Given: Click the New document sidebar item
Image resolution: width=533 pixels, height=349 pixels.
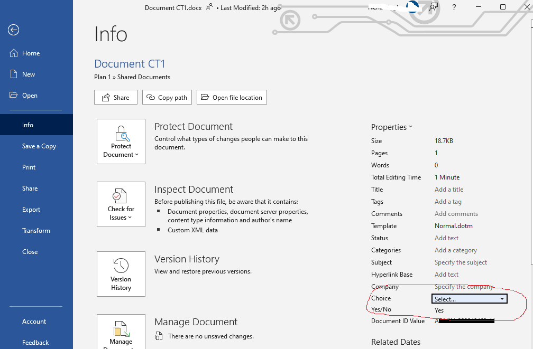Looking at the screenshot, I should pyautogui.click(x=36, y=74).
